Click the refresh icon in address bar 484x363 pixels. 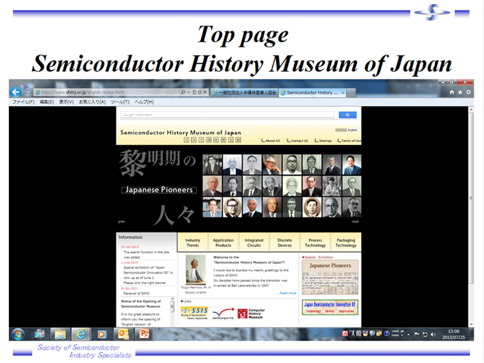coord(199,92)
